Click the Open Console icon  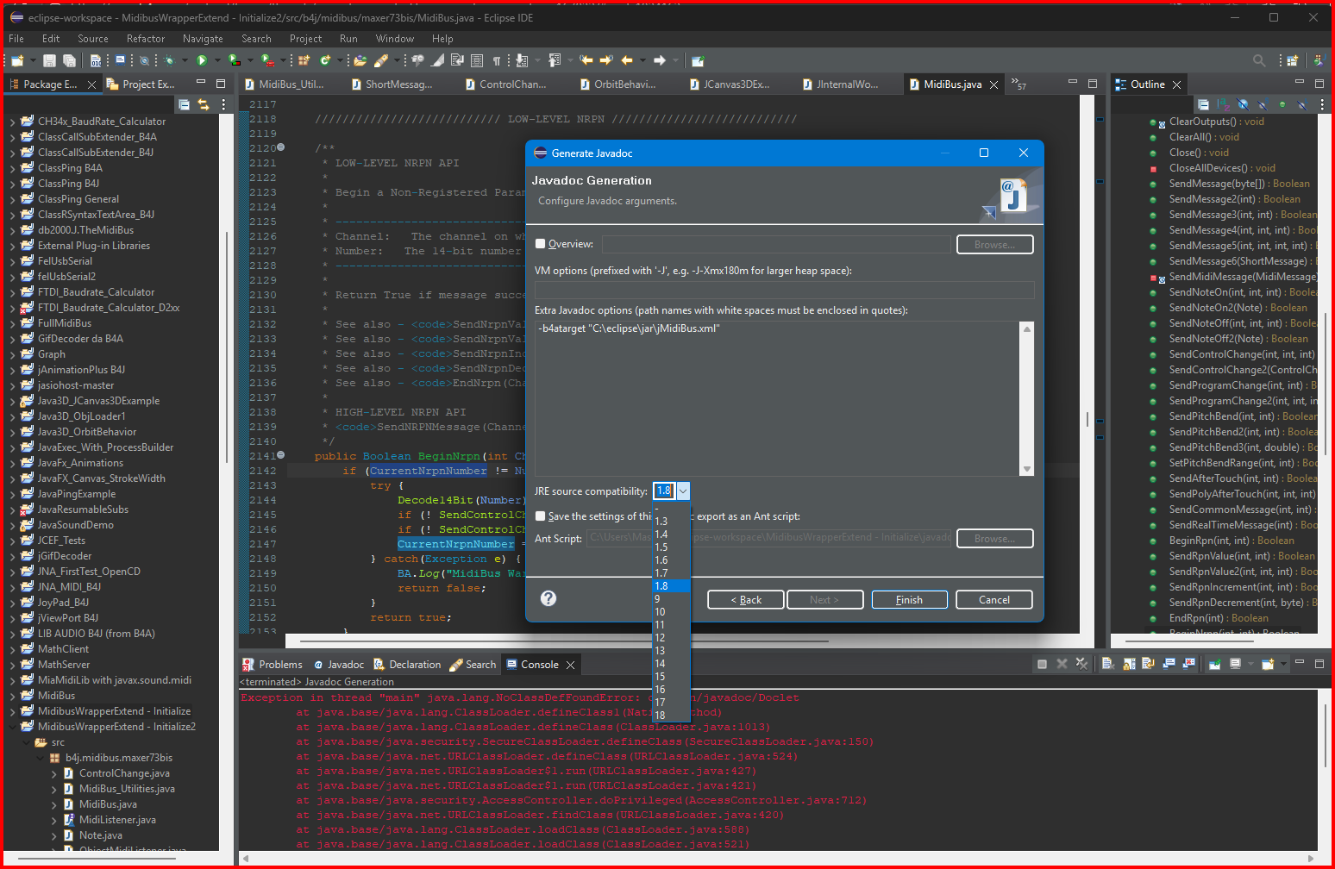pos(1268,664)
